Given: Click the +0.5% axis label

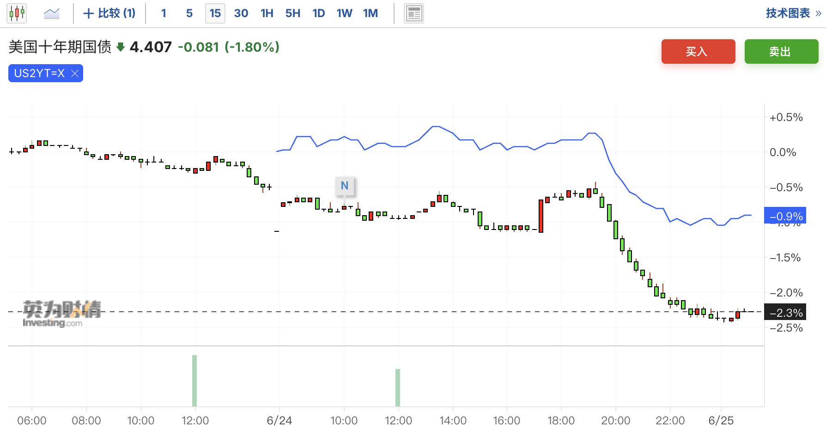Looking at the screenshot, I should click(x=786, y=117).
